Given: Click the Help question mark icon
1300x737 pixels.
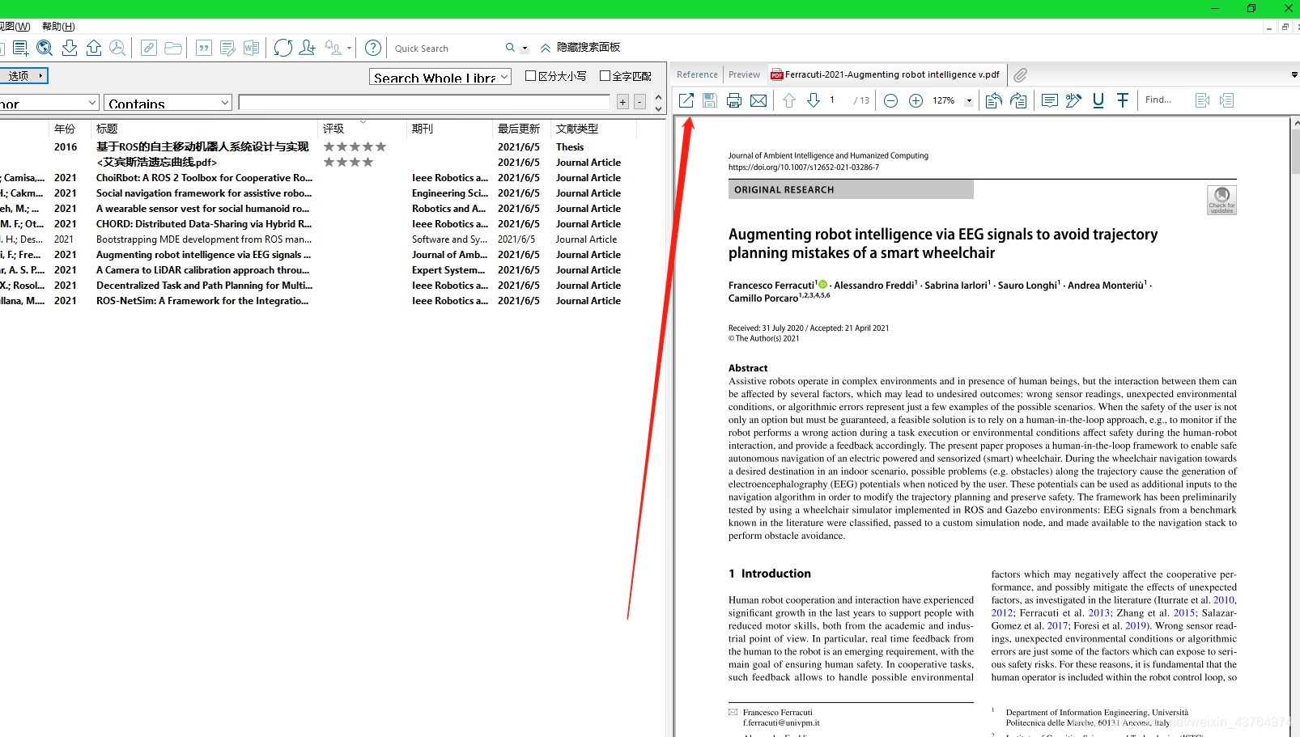Looking at the screenshot, I should point(373,48).
